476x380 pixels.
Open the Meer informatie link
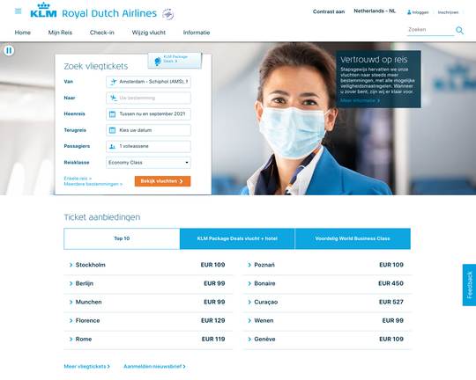click(360, 100)
